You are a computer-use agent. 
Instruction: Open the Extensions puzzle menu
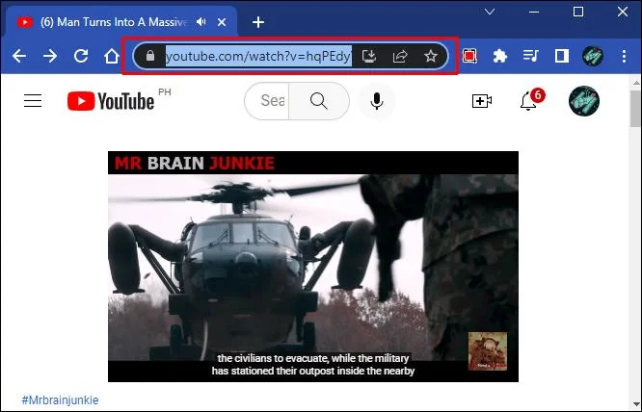[500, 56]
